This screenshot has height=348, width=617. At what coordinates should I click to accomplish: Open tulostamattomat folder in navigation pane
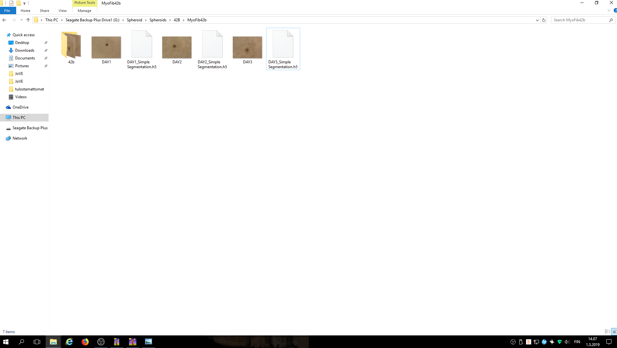click(29, 89)
